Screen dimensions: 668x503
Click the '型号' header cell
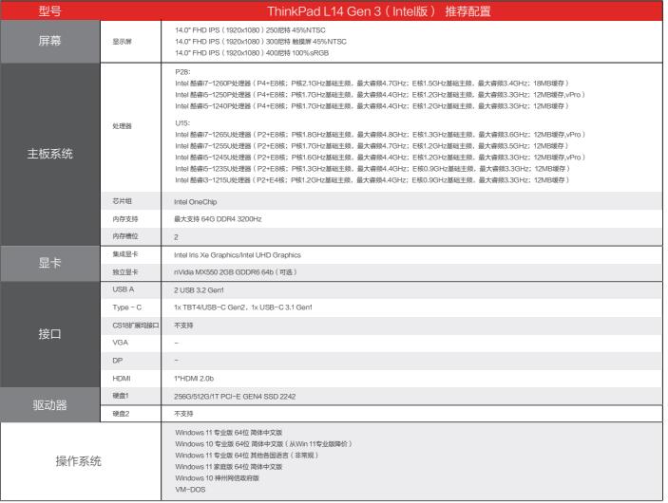point(49,11)
